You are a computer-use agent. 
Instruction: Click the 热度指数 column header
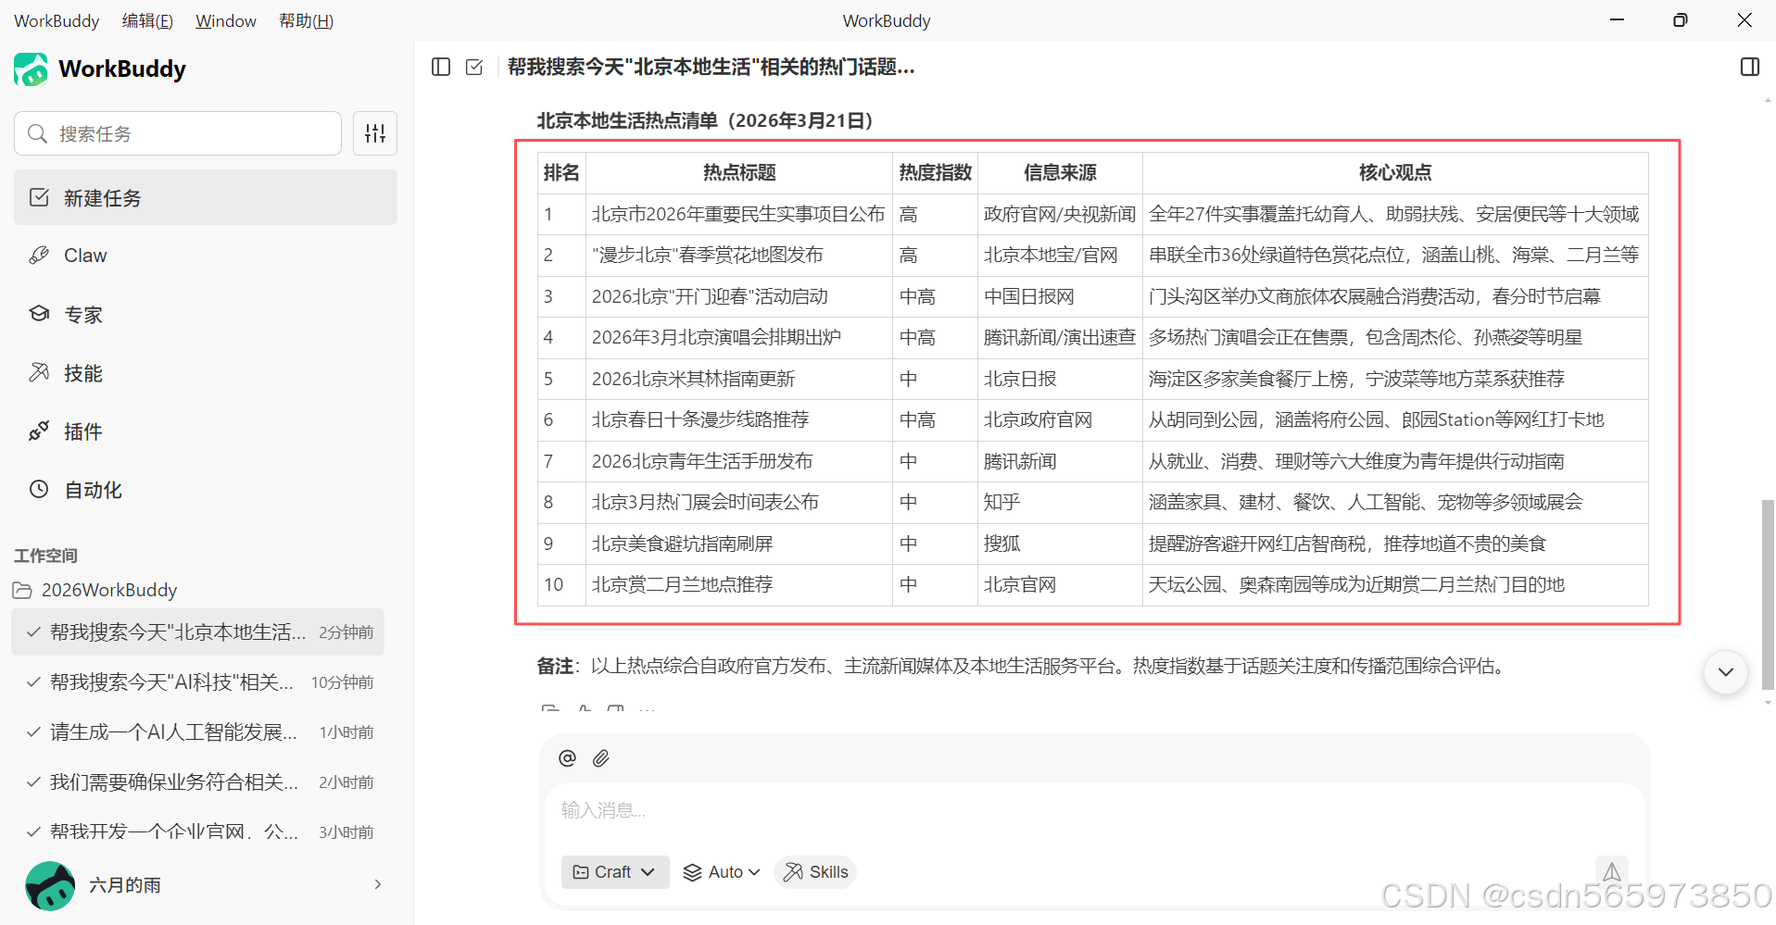(935, 172)
